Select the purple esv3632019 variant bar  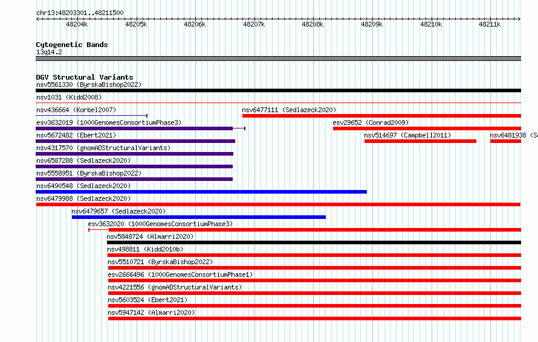coord(140,128)
